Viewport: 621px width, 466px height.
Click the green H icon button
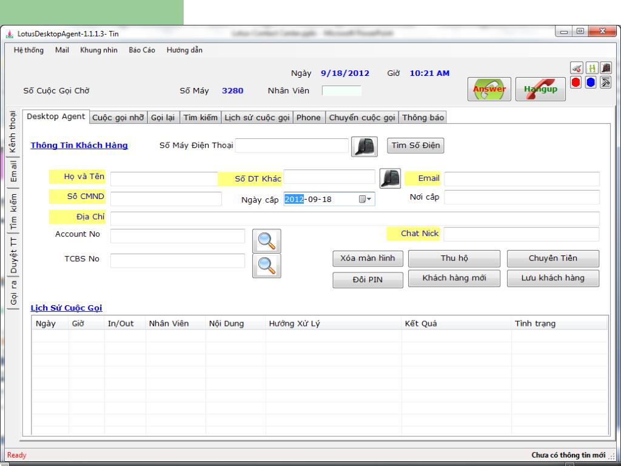(592, 68)
